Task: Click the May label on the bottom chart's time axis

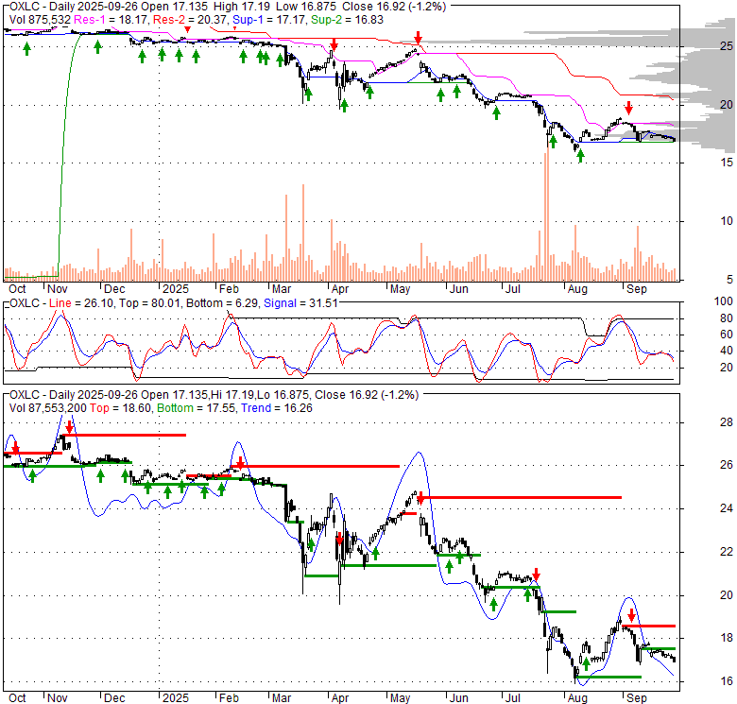Action: click(400, 698)
